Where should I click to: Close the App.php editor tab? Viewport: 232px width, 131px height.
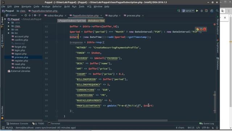(x=120, y=16)
